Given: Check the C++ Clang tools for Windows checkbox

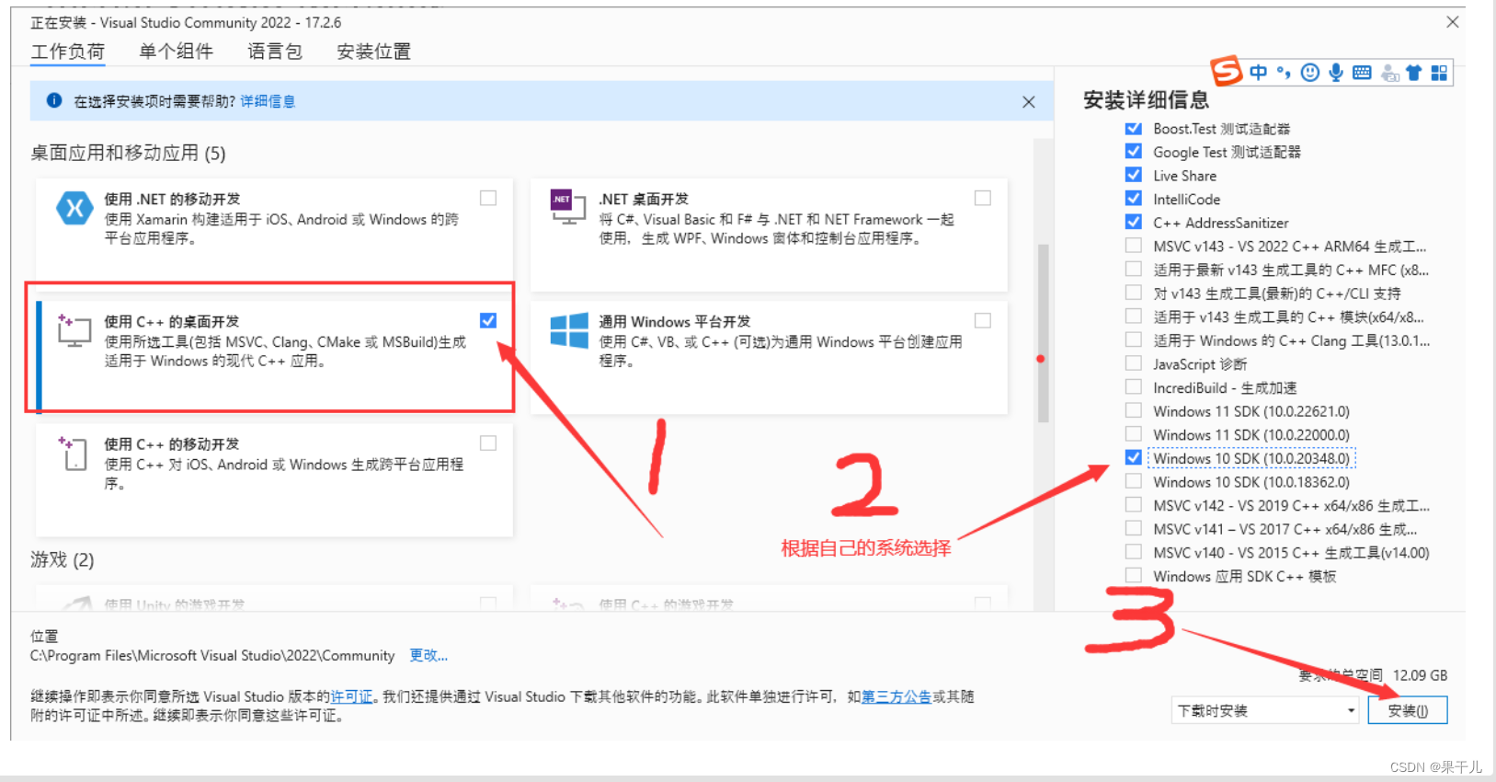Looking at the screenshot, I should tap(1134, 339).
